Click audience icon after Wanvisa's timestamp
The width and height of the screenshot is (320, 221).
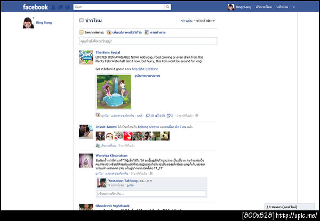[x=151, y=174]
